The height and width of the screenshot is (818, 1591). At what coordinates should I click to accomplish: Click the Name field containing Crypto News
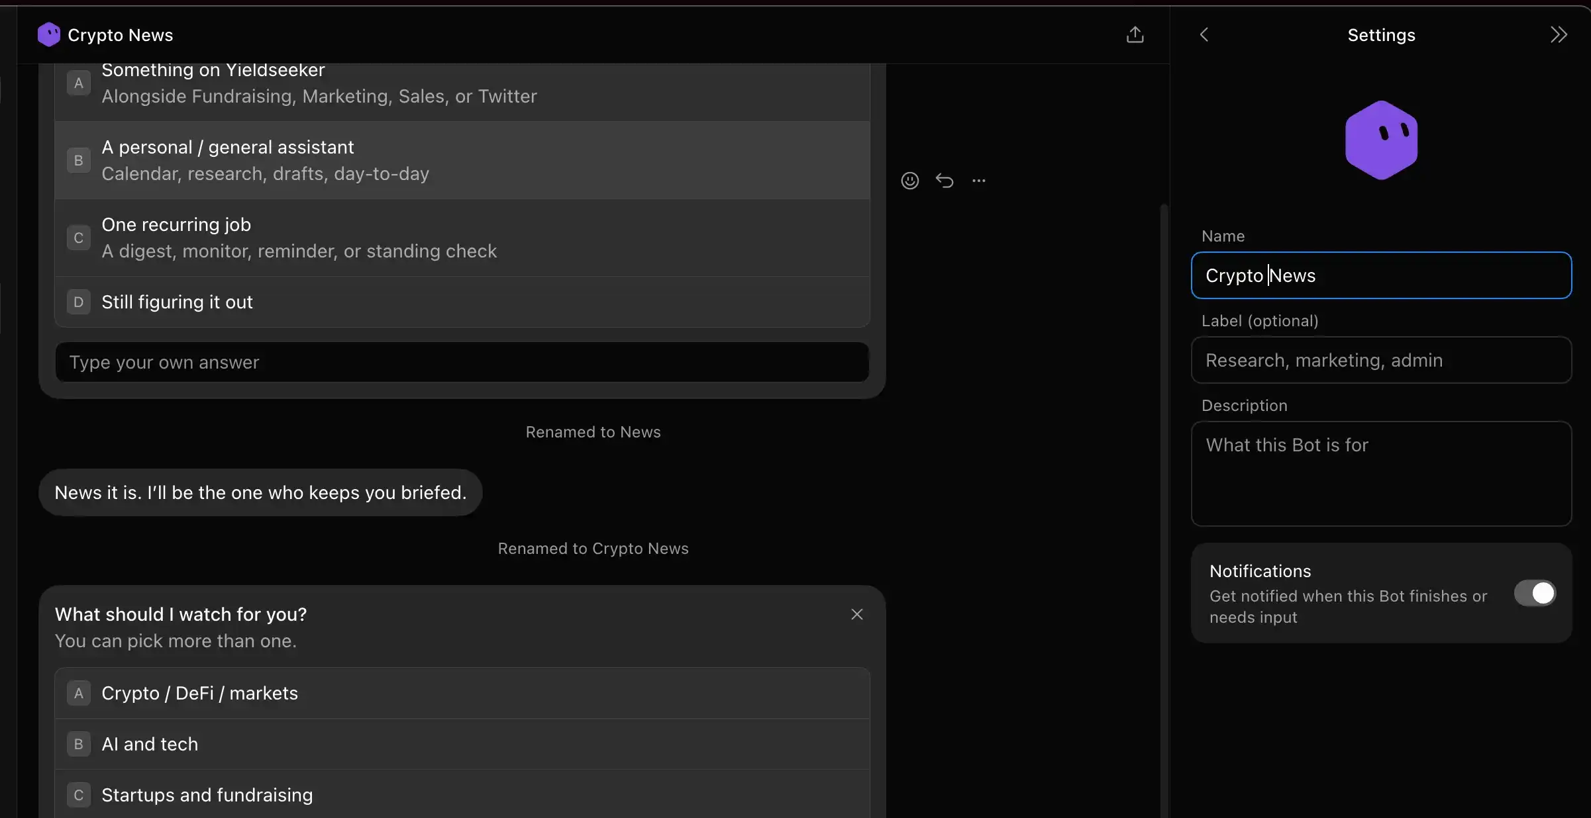coord(1381,275)
